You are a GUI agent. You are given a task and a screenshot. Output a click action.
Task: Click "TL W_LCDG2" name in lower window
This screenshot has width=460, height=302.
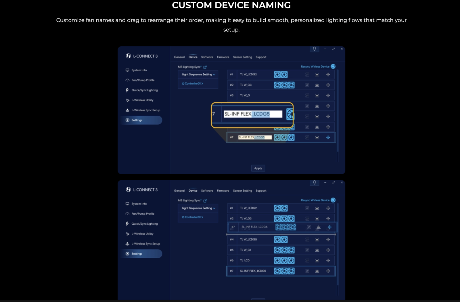[248, 208]
